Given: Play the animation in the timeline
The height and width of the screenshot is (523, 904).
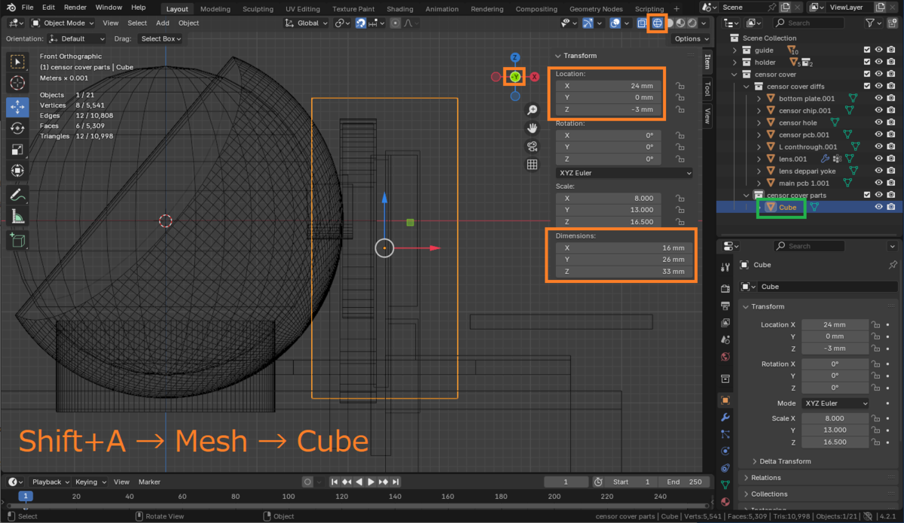Looking at the screenshot, I should (371, 482).
